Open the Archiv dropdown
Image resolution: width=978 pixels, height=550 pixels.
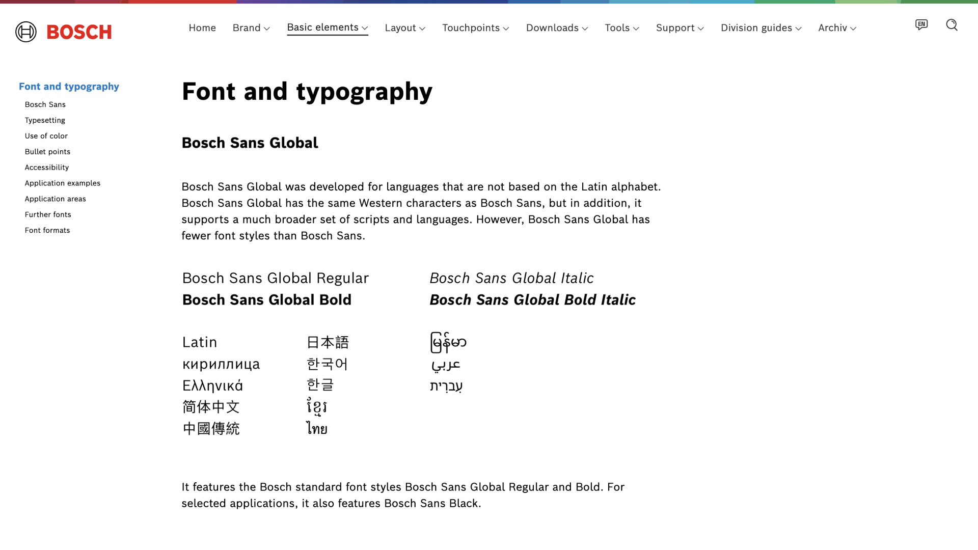(x=837, y=28)
